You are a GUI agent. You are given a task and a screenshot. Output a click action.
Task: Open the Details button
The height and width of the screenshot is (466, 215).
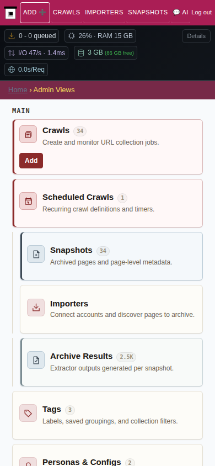point(196,36)
